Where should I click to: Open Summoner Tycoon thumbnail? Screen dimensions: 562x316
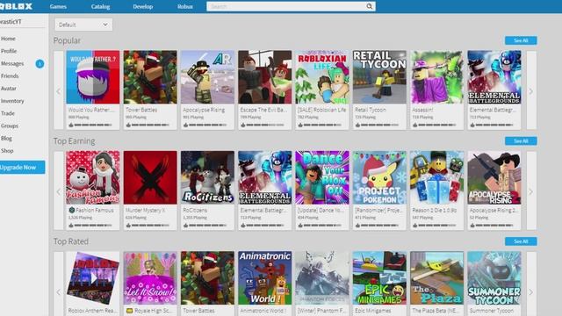tap(494, 277)
